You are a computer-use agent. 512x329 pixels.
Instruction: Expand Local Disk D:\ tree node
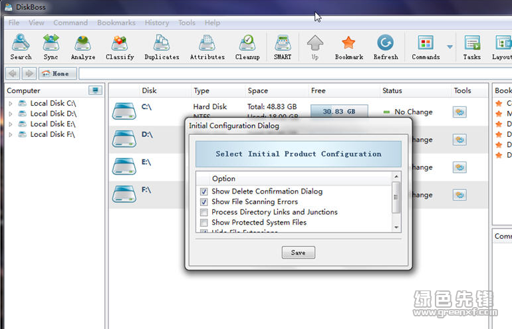click(11, 114)
